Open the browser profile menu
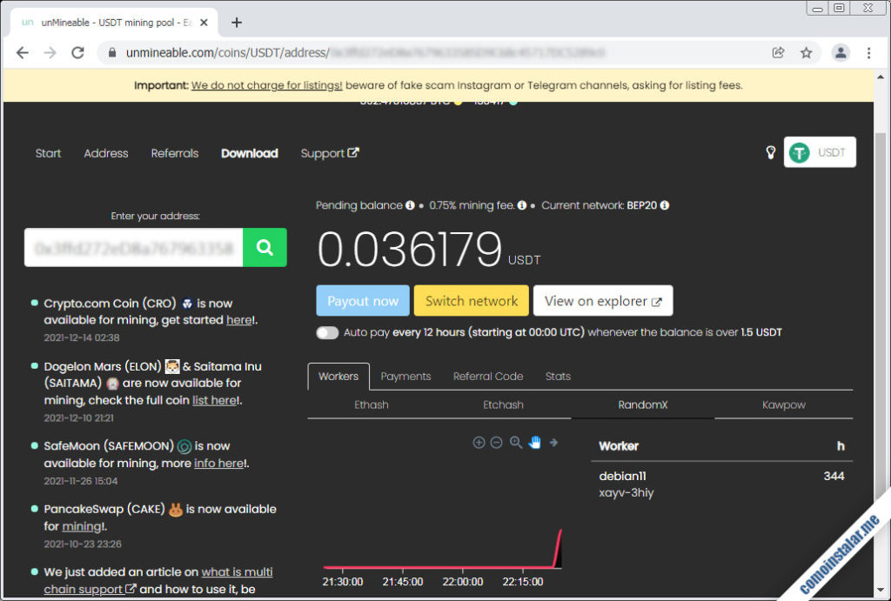Screen dimensions: 891x601 pyautogui.click(x=841, y=53)
